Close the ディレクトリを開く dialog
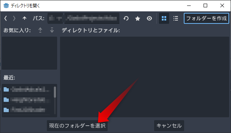This screenshot has height=133, width=231. [222, 5]
